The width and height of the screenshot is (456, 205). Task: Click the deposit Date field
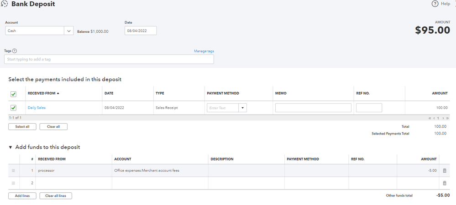pyautogui.click(x=141, y=31)
